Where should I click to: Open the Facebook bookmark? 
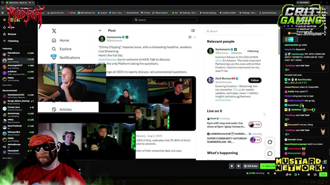102,13
